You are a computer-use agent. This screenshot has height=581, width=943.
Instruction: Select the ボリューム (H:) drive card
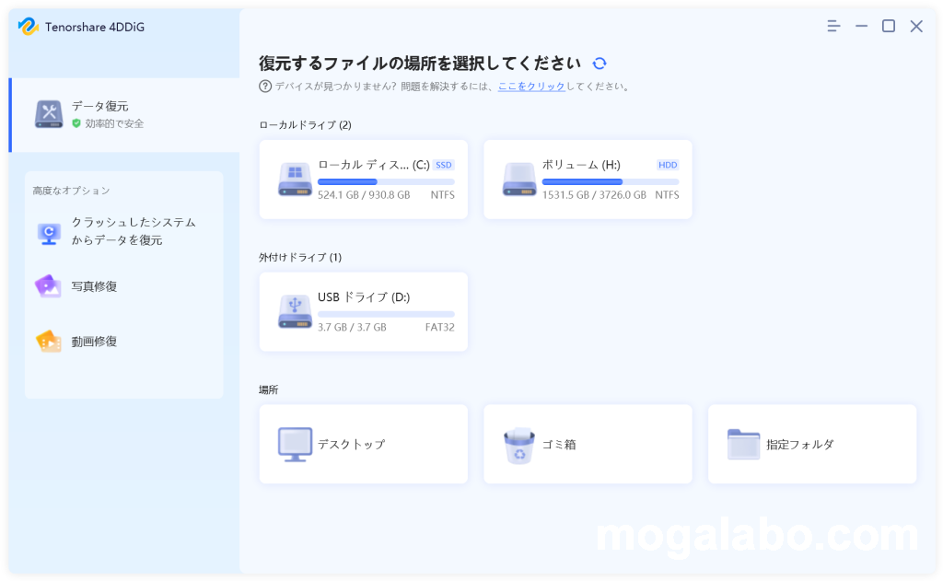588,180
